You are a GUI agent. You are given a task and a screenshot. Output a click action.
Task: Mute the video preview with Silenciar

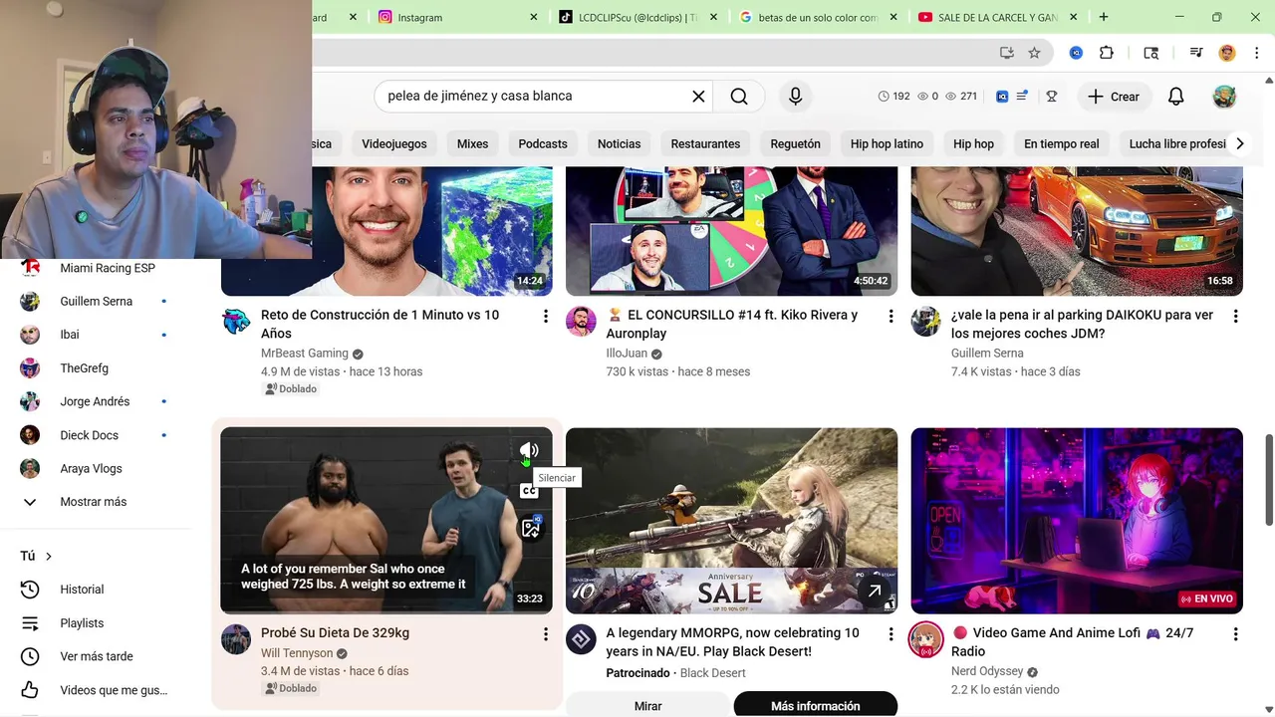click(x=529, y=451)
